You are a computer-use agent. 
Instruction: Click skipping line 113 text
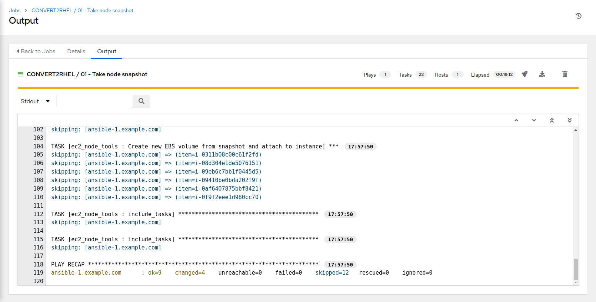[106, 222]
